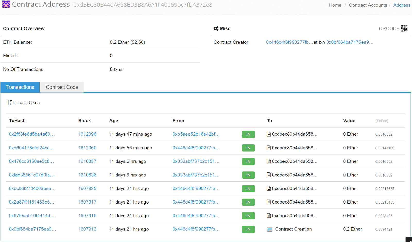Click contract document icon in block 1607916 row
The height and width of the screenshot is (242, 412).
(269, 216)
